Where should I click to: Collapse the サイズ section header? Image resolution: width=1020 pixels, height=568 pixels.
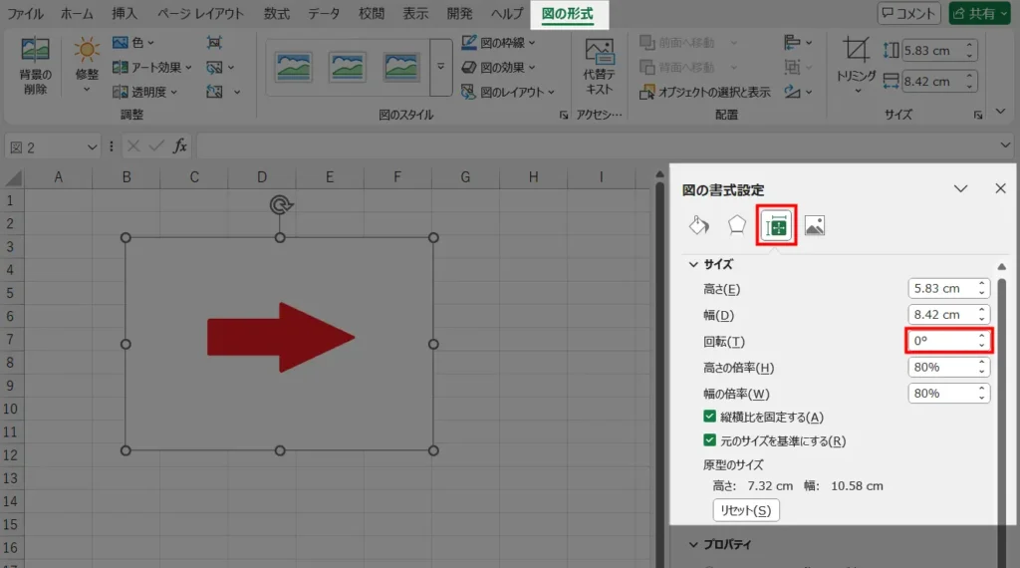[711, 264]
